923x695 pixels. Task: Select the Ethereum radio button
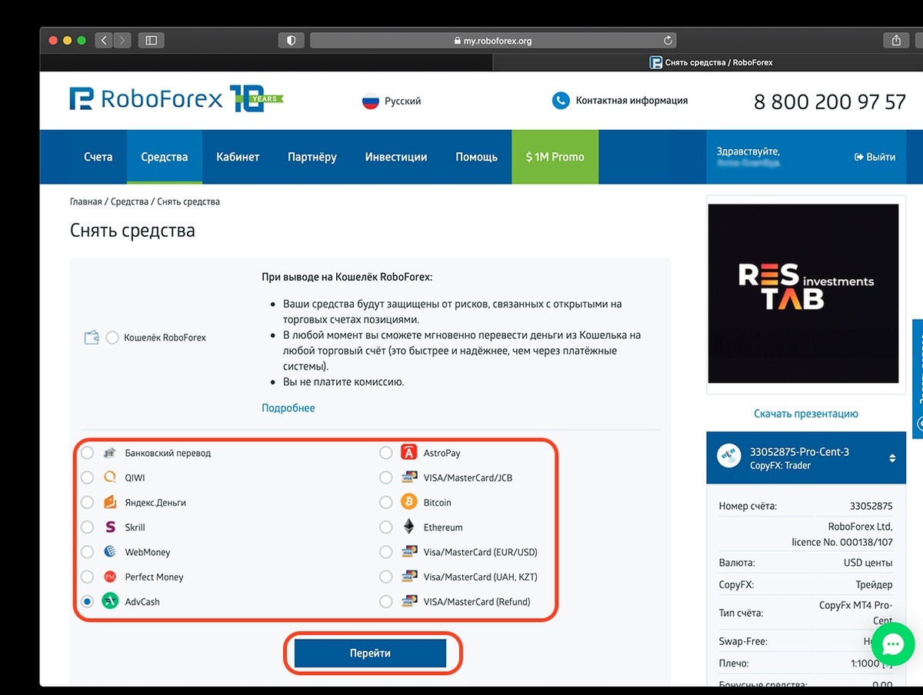pyautogui.click(x=386, y=527)
